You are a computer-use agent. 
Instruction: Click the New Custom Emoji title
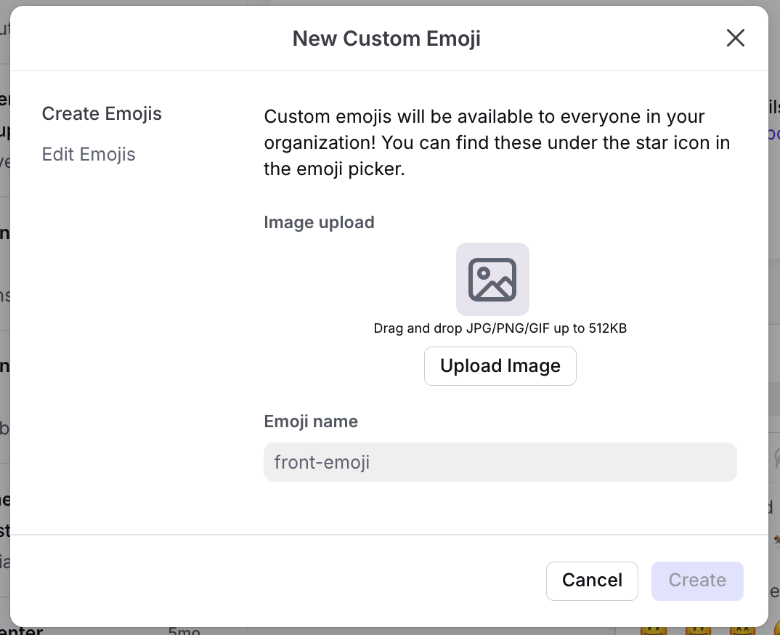(x=386, y=39)
